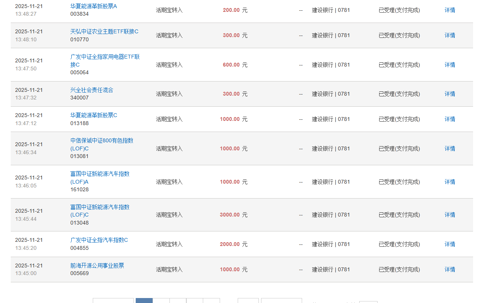Image resolution: width=498 pixels, height=303 pixels.
Task: Open fund link 华夏能源革新股票A
Action: 94,6
